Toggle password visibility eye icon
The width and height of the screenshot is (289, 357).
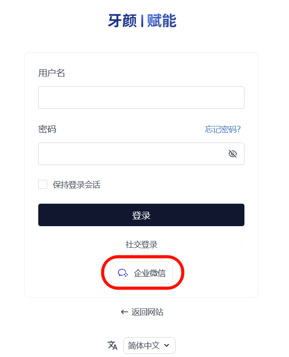[232, 154]
